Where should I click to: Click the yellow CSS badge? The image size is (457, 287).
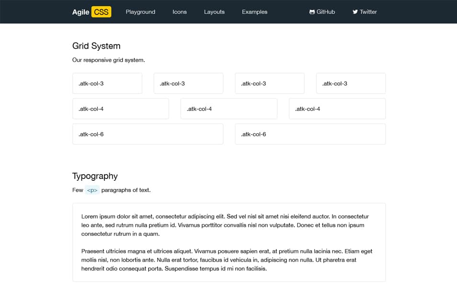click(101, 12)
